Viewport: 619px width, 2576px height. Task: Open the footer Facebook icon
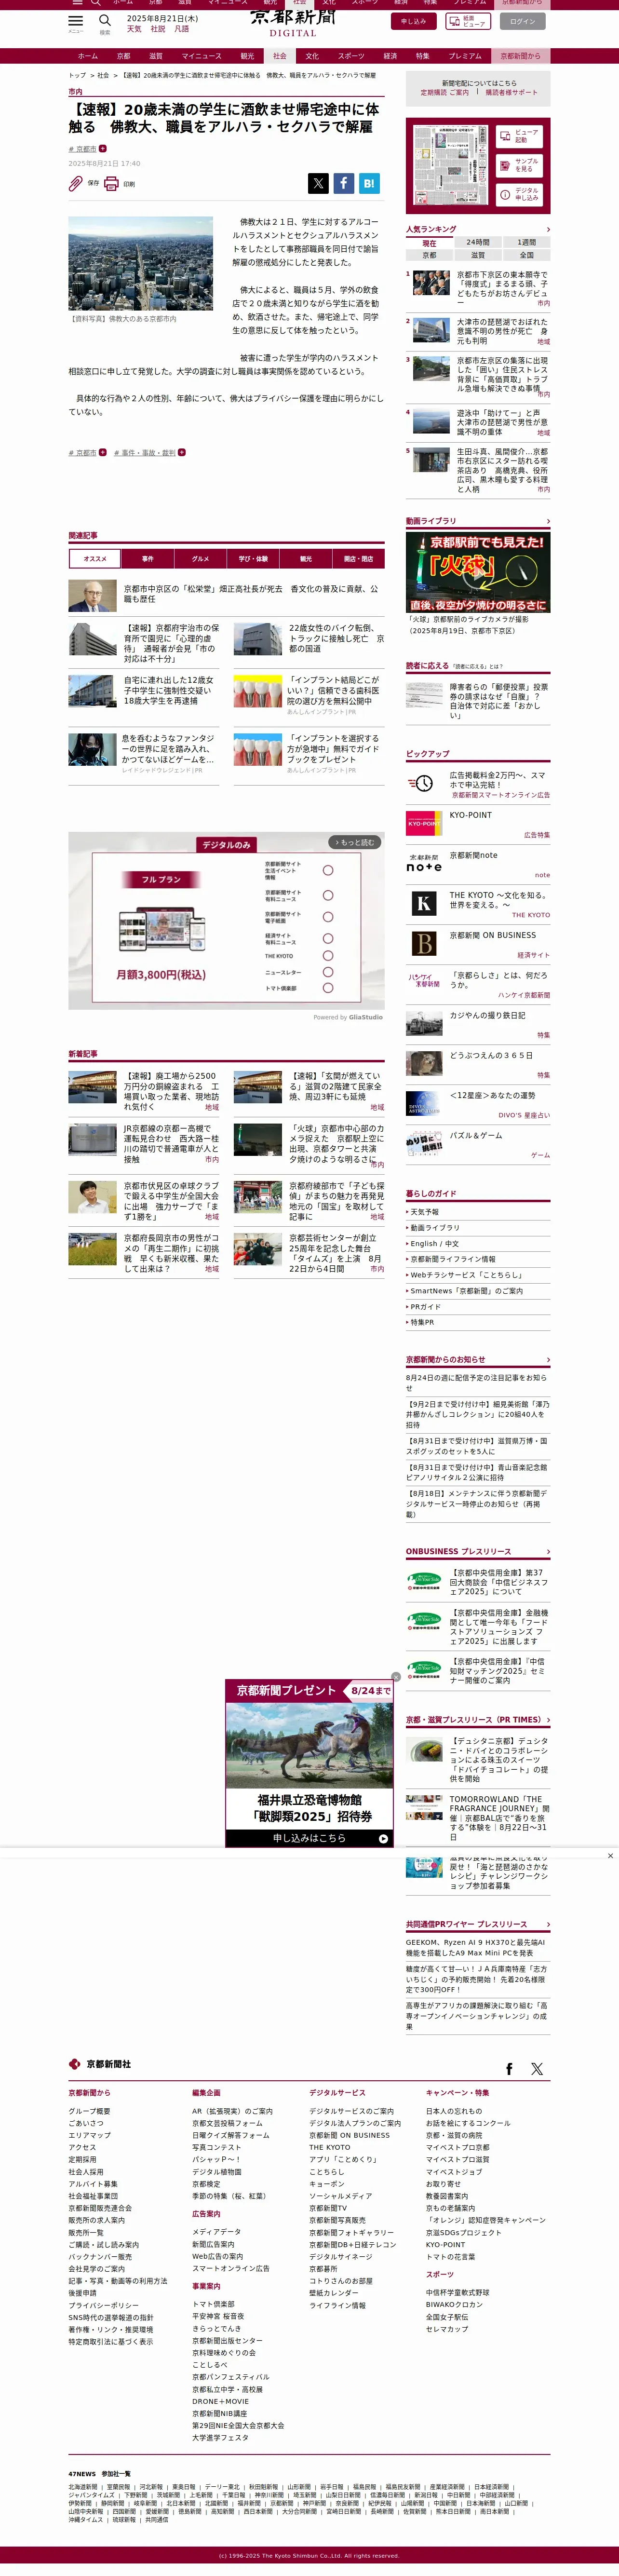coord(509,2069)
